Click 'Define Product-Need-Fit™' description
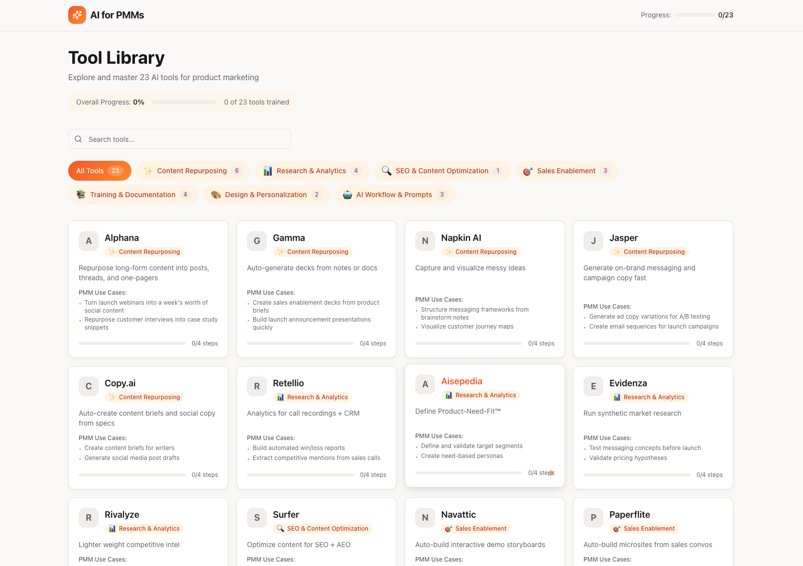803x566 pixels. click(x=458, y=411)
